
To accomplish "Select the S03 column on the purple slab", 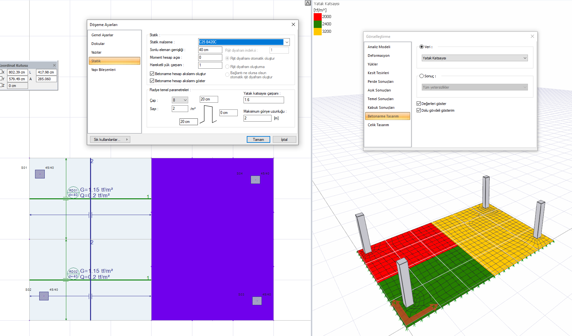I will (x=257, y=301).
